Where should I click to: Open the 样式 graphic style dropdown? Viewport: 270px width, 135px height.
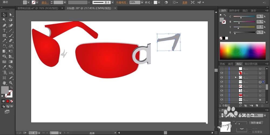pyautogui.click(x=159, y=2)
